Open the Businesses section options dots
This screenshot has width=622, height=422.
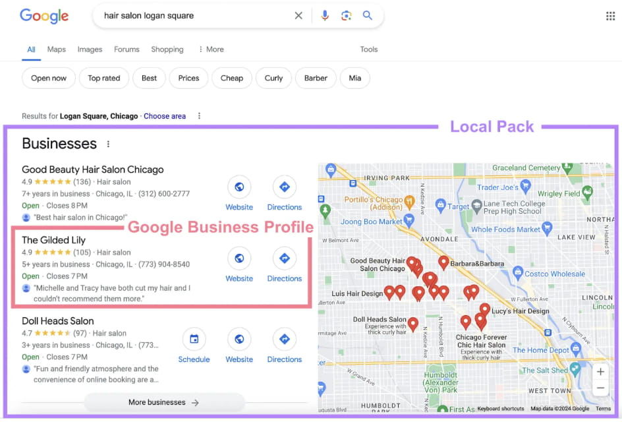[108, 144]
